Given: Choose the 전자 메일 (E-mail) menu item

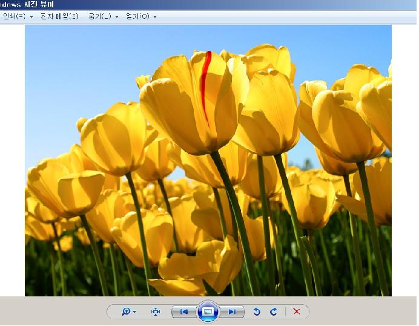Looking at the screenshot, I should (59, 16).
